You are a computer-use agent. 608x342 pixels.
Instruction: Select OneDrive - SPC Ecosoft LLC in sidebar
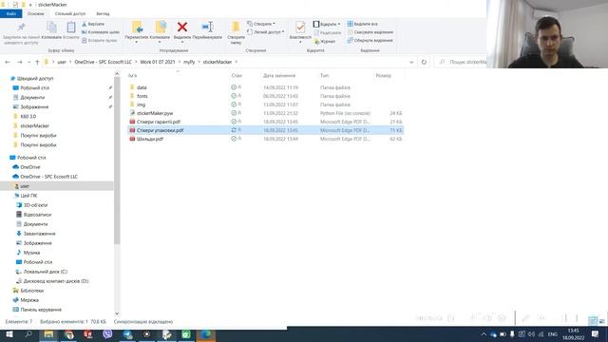(x=48, y=177)
